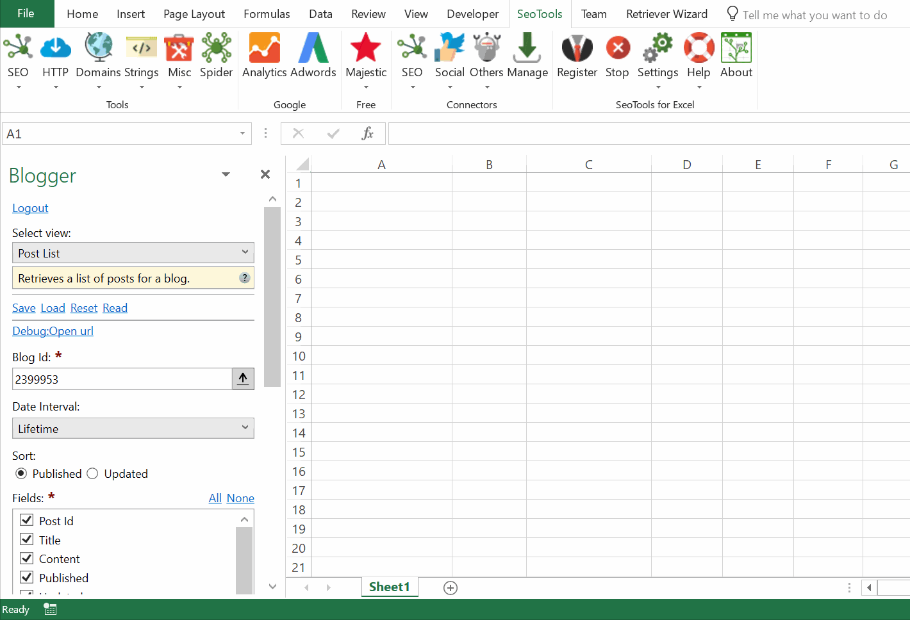Click the Blog Id upload arrow button
Image resolution: width=910 pixels, height=620 pixels.
pyautogui.click(x=243, y=379)
